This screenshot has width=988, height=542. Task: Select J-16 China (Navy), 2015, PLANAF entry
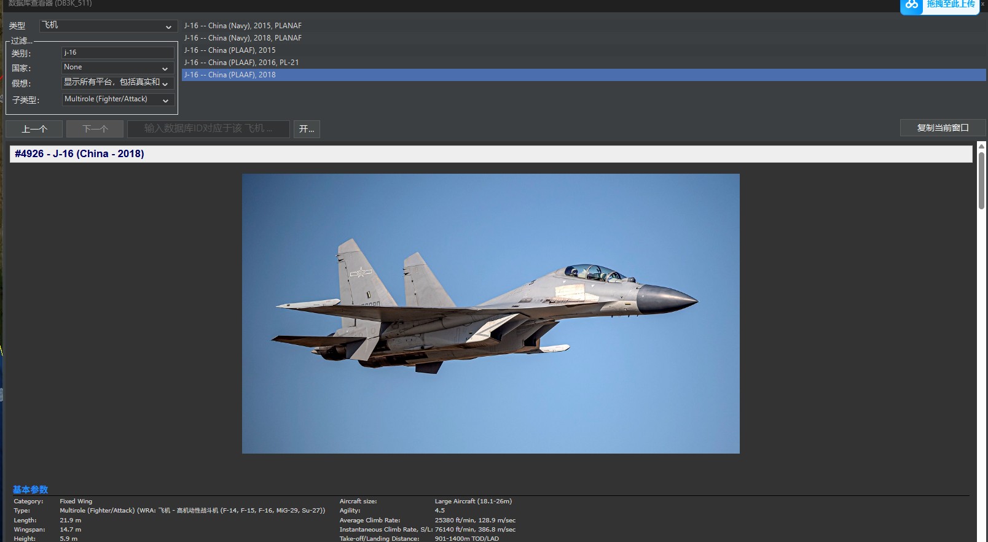click(243, 26)
